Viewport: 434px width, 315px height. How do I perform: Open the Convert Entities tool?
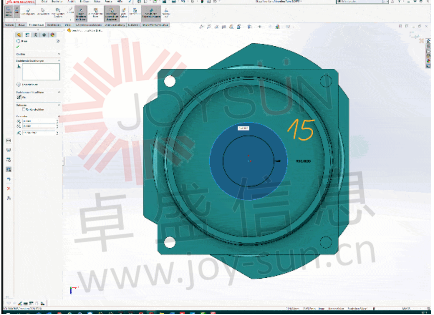57,12
